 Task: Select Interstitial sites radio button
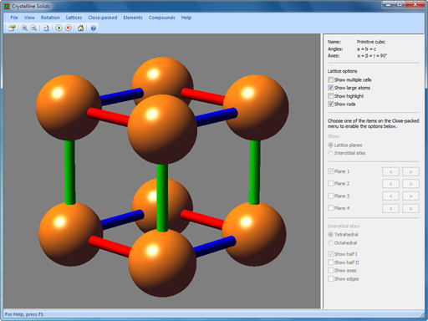pyautogui.click(x=330, y=153)
